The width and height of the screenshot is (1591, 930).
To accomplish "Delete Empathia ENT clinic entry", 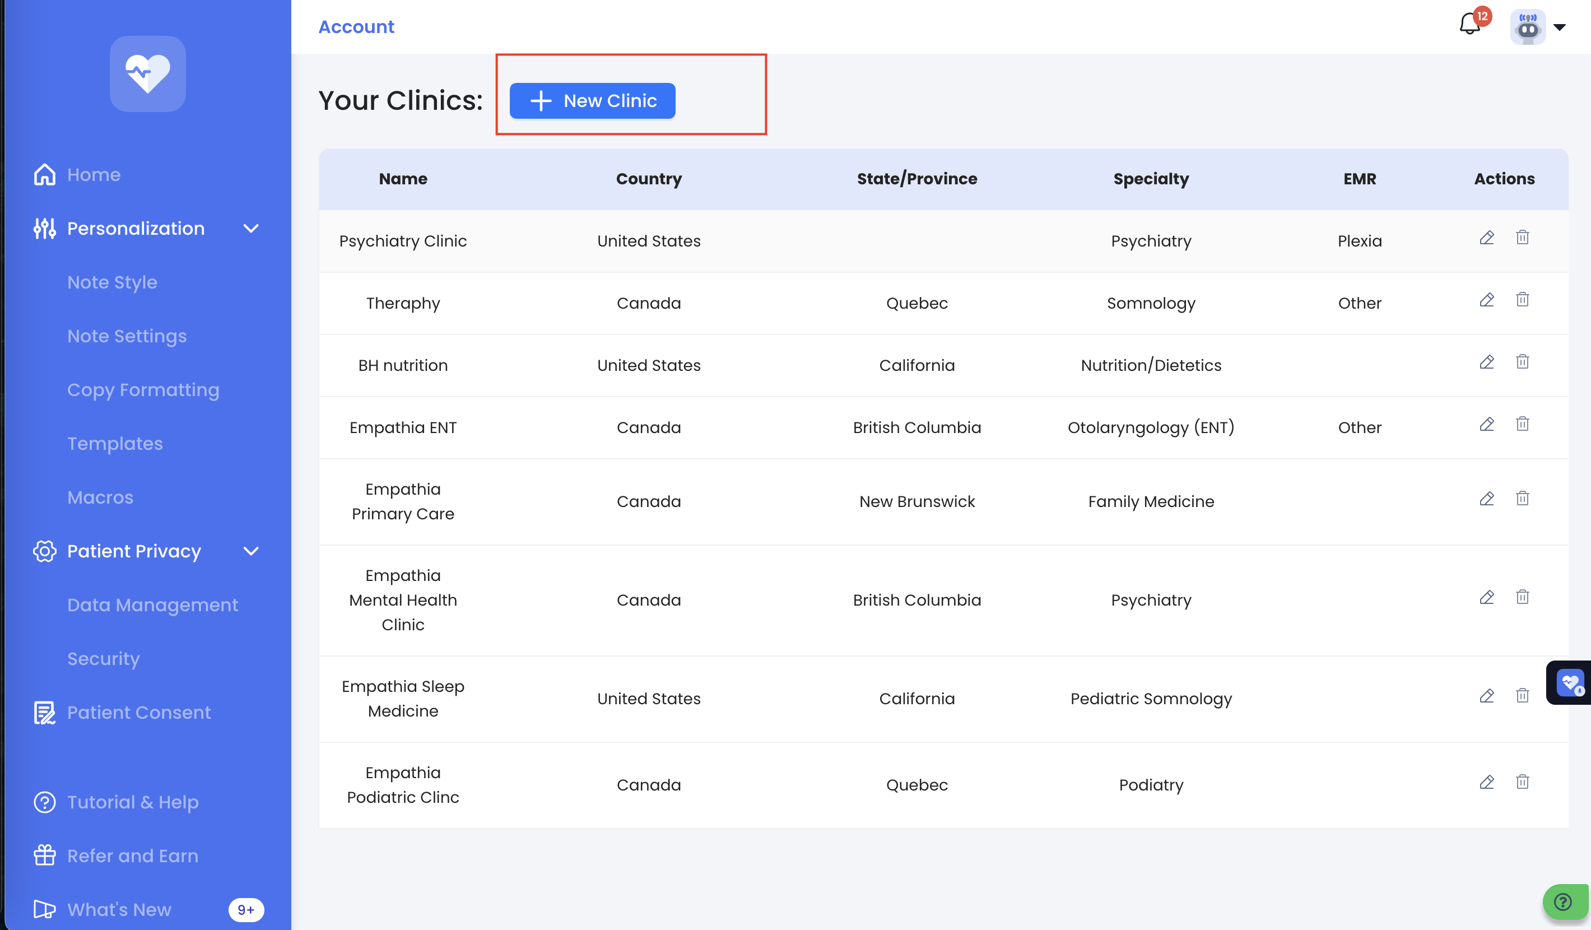I will coord(1522,424).
